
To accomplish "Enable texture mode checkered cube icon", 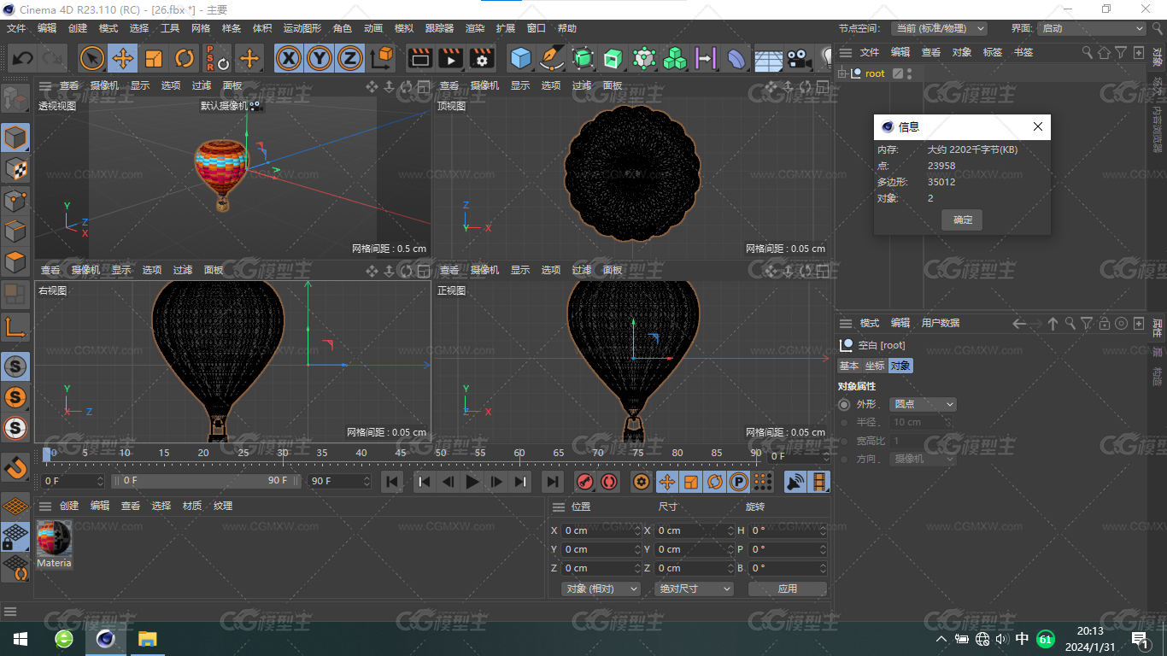I will (x=15, y=168).
